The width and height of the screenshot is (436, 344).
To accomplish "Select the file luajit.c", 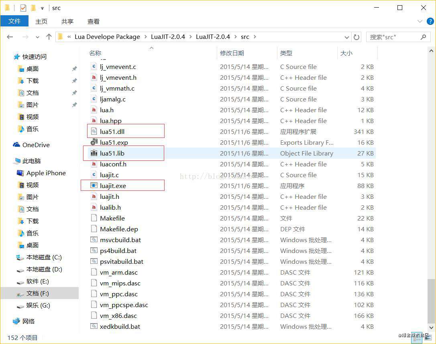I will click(x=109, y=175).
